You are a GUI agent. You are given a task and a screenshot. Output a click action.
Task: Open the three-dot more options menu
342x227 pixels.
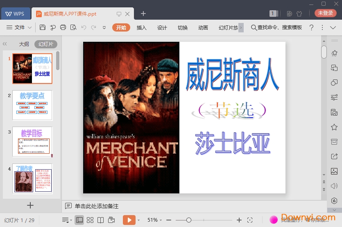322,27
